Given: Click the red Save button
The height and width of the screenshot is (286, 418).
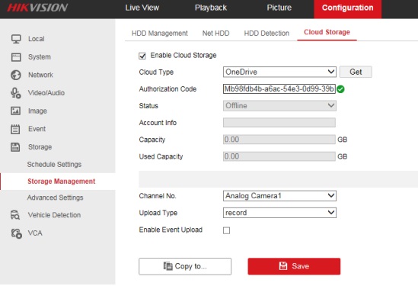Looking at the screenshot, I should tap(294, 266).
